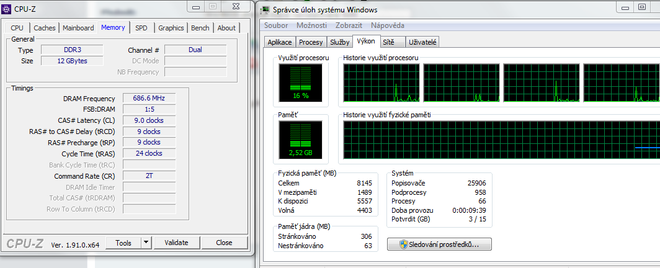Switch to the CPU tab
660x268 pixels.
pyautogui.click(x=17, y=28)
